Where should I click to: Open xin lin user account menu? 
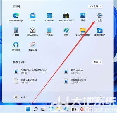pyautogui.click(x=20, y=97)
